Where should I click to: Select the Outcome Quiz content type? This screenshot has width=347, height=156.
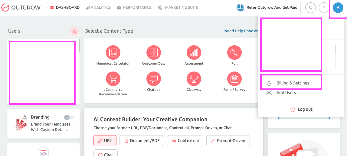153,53
